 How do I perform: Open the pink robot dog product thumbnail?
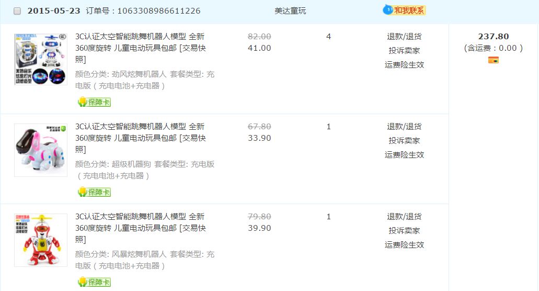pyautogui.click(x=41, y=150)
